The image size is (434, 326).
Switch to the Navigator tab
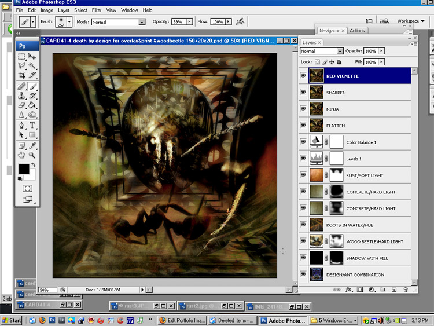(330, 31)
